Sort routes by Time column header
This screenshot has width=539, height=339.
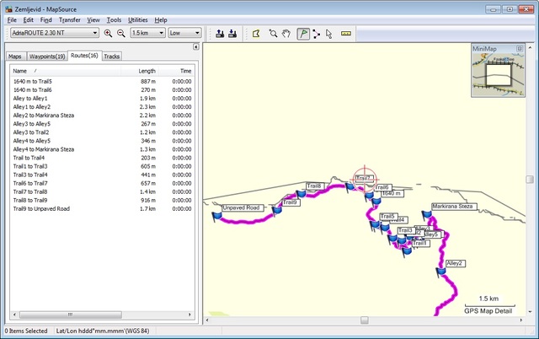click(176, 71)
